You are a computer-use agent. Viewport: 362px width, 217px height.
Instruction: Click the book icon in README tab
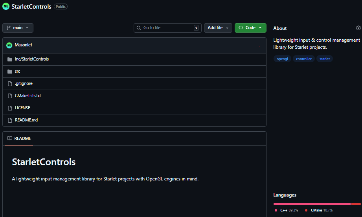[x=10, y=138]
